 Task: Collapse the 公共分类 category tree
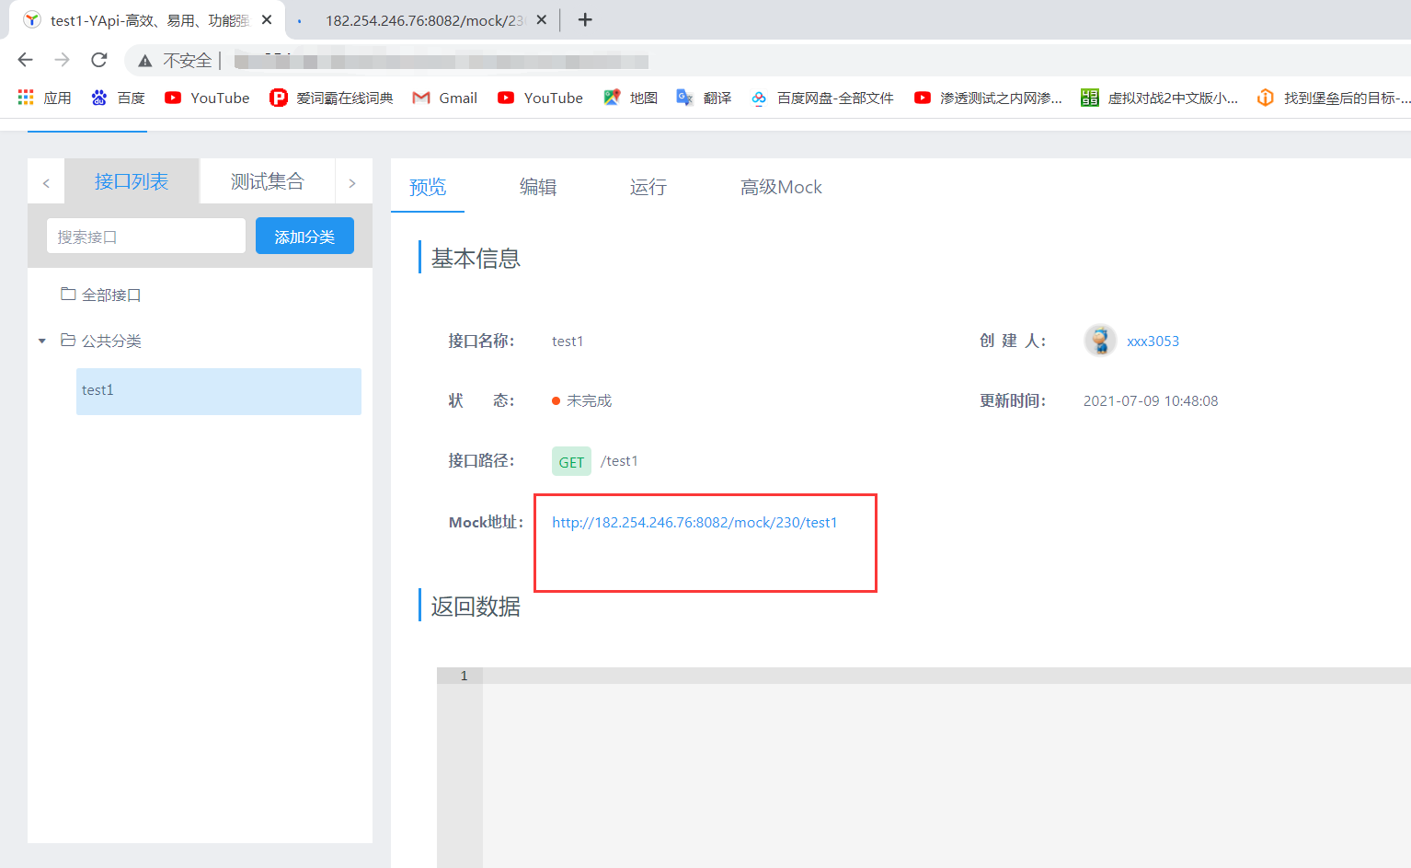[x=41, y=341]
